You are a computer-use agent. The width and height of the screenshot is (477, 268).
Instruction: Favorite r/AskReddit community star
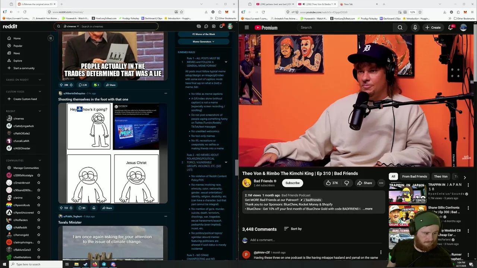coord(39,227)
